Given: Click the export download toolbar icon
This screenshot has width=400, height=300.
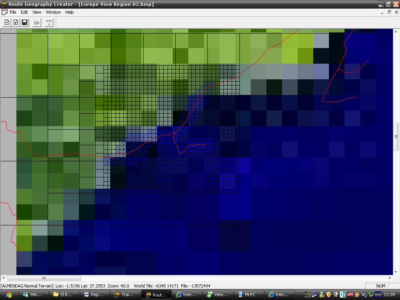Looking at the screenshot, I should click(x=49, y=22).
